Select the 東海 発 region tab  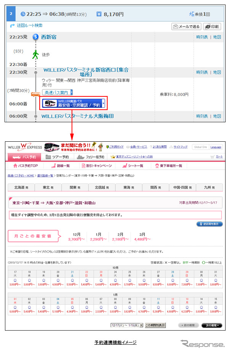click(129, 187)
